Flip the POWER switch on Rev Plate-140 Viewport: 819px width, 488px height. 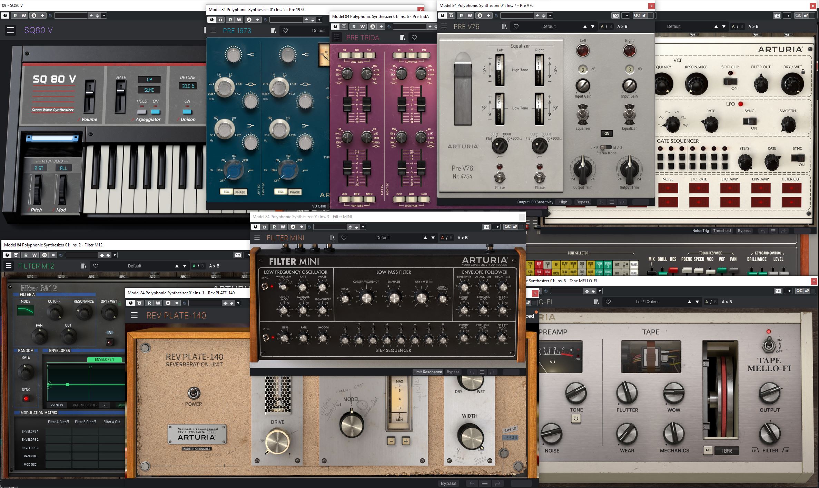pyautogui.click(x=194, y=393)
